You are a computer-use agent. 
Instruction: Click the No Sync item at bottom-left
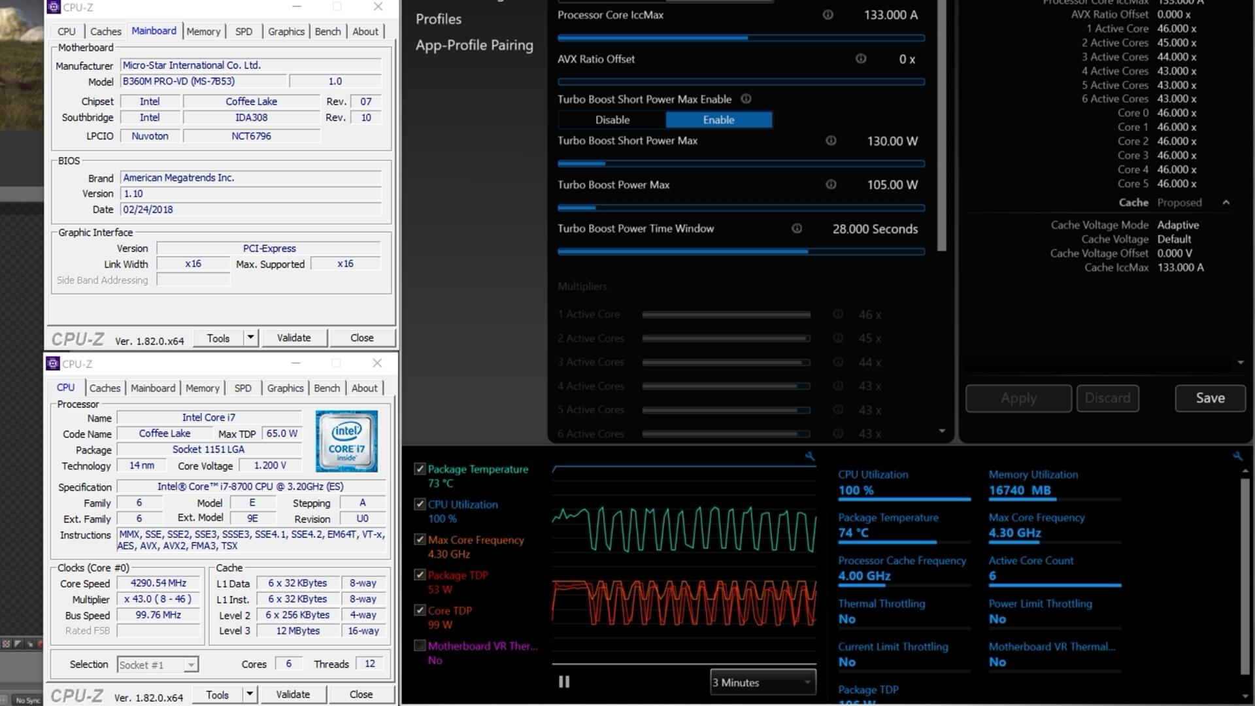[27, 700]
